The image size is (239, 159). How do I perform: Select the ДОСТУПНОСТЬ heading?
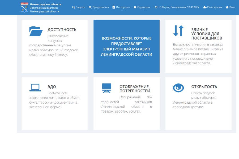tap(62, 30)
